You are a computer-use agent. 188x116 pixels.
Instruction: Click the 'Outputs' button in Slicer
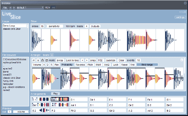click(x=95, y=26)
